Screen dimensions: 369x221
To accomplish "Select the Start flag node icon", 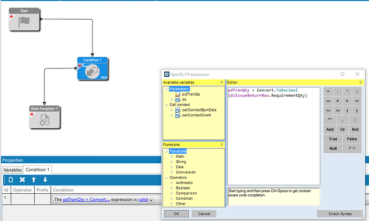I will pyautogui.click(x=24, y=22).
